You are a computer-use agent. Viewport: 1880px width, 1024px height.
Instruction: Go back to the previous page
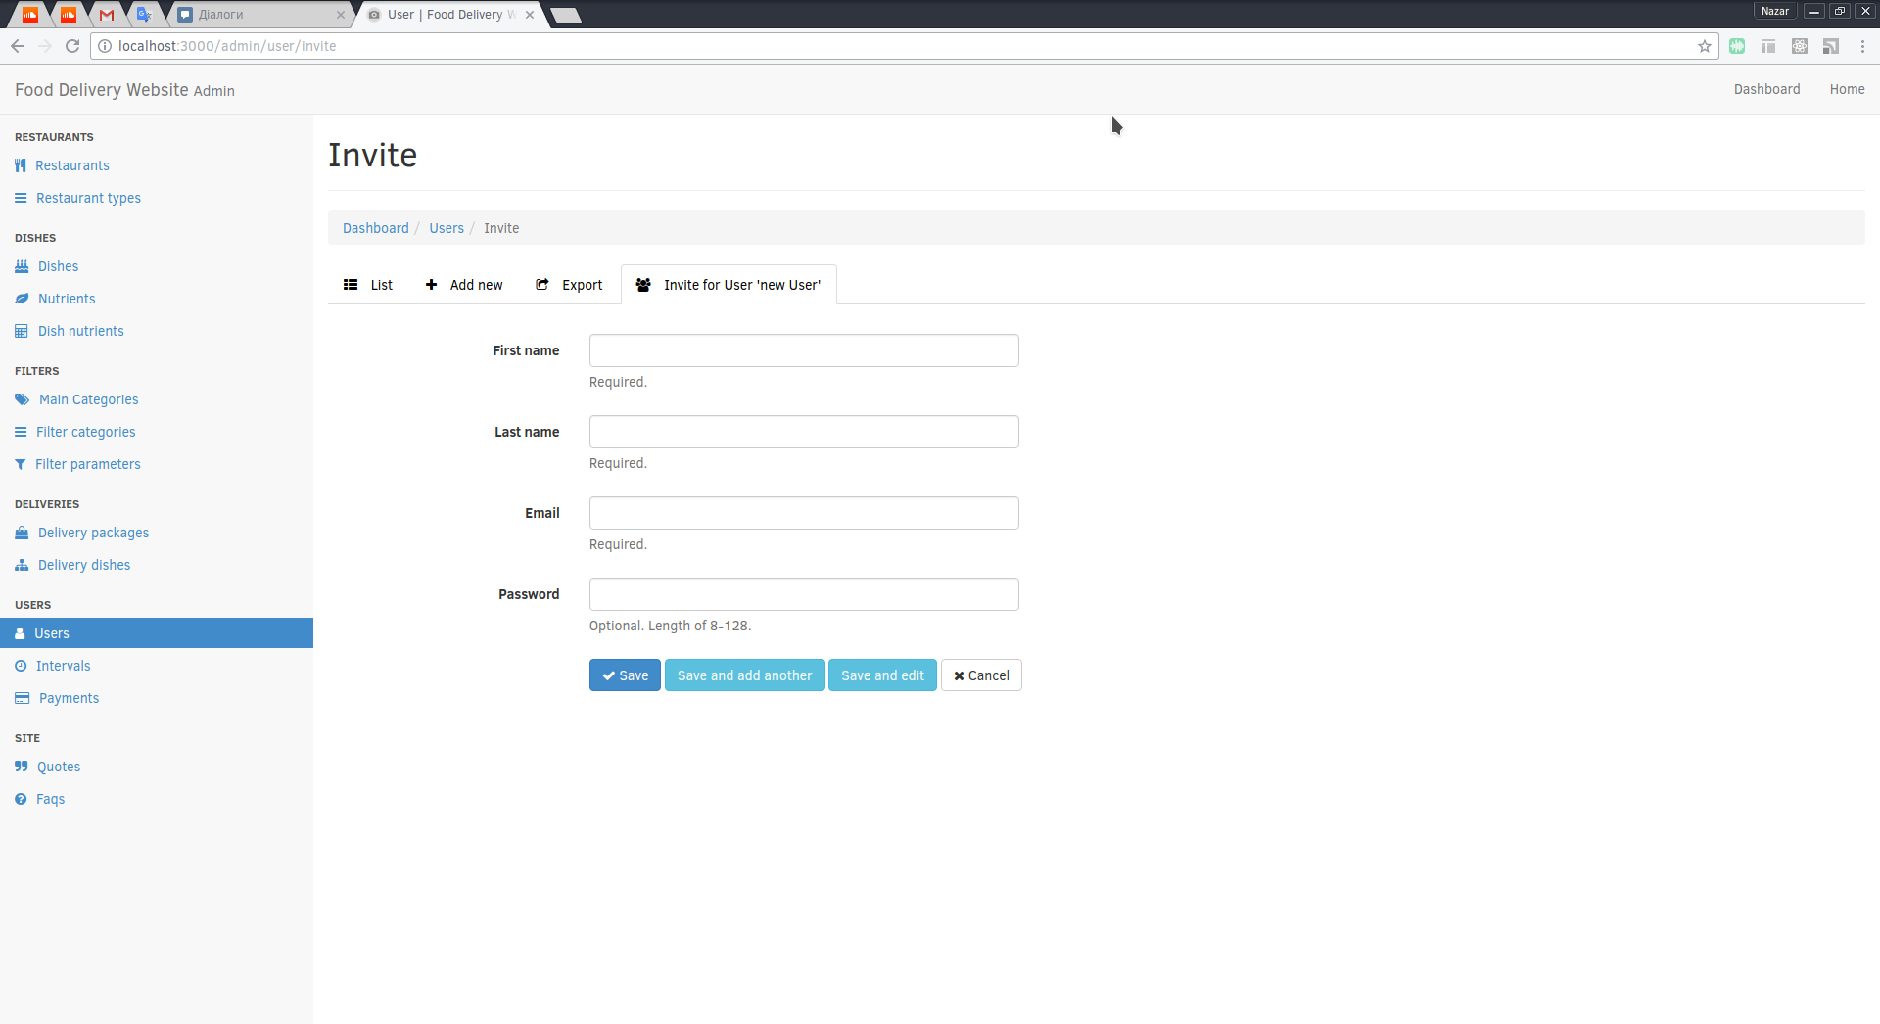(18, 46)
